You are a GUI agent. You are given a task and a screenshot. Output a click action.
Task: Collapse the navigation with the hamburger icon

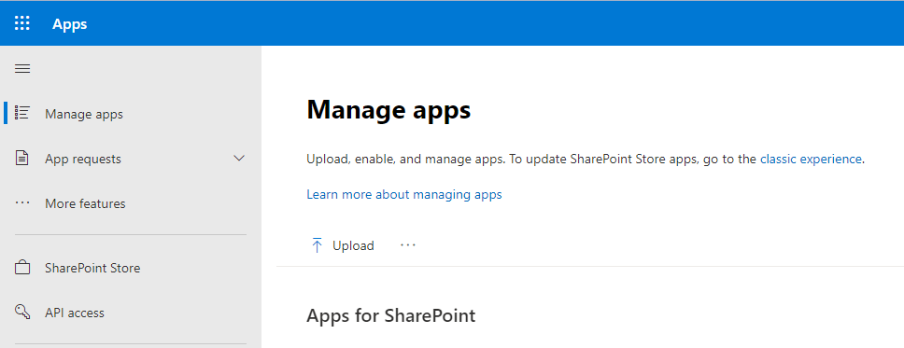tap(22, 69)
